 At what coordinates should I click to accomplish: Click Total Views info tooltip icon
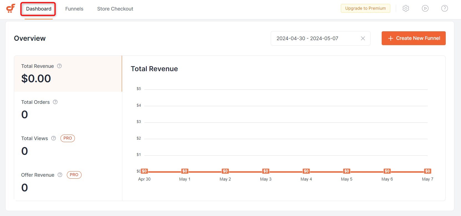tap(54, 138)
